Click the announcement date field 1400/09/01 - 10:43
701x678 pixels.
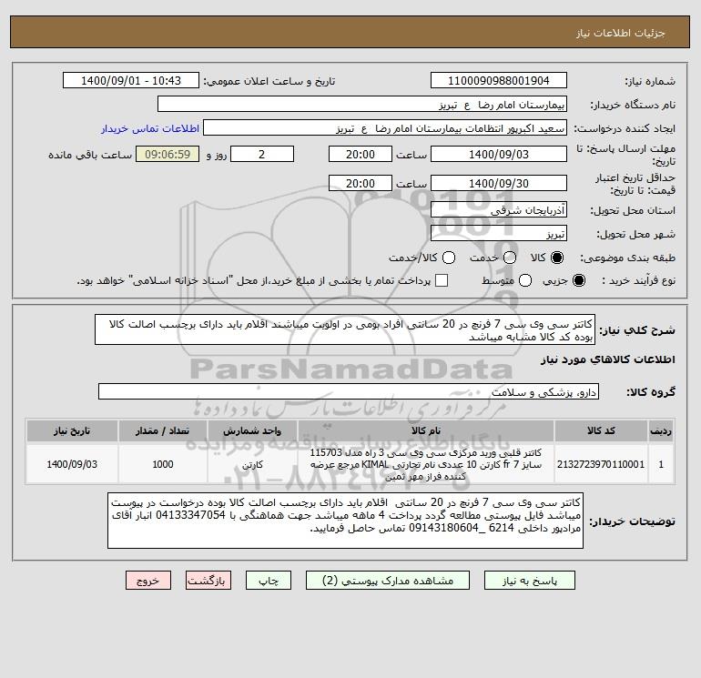[130, 81]
